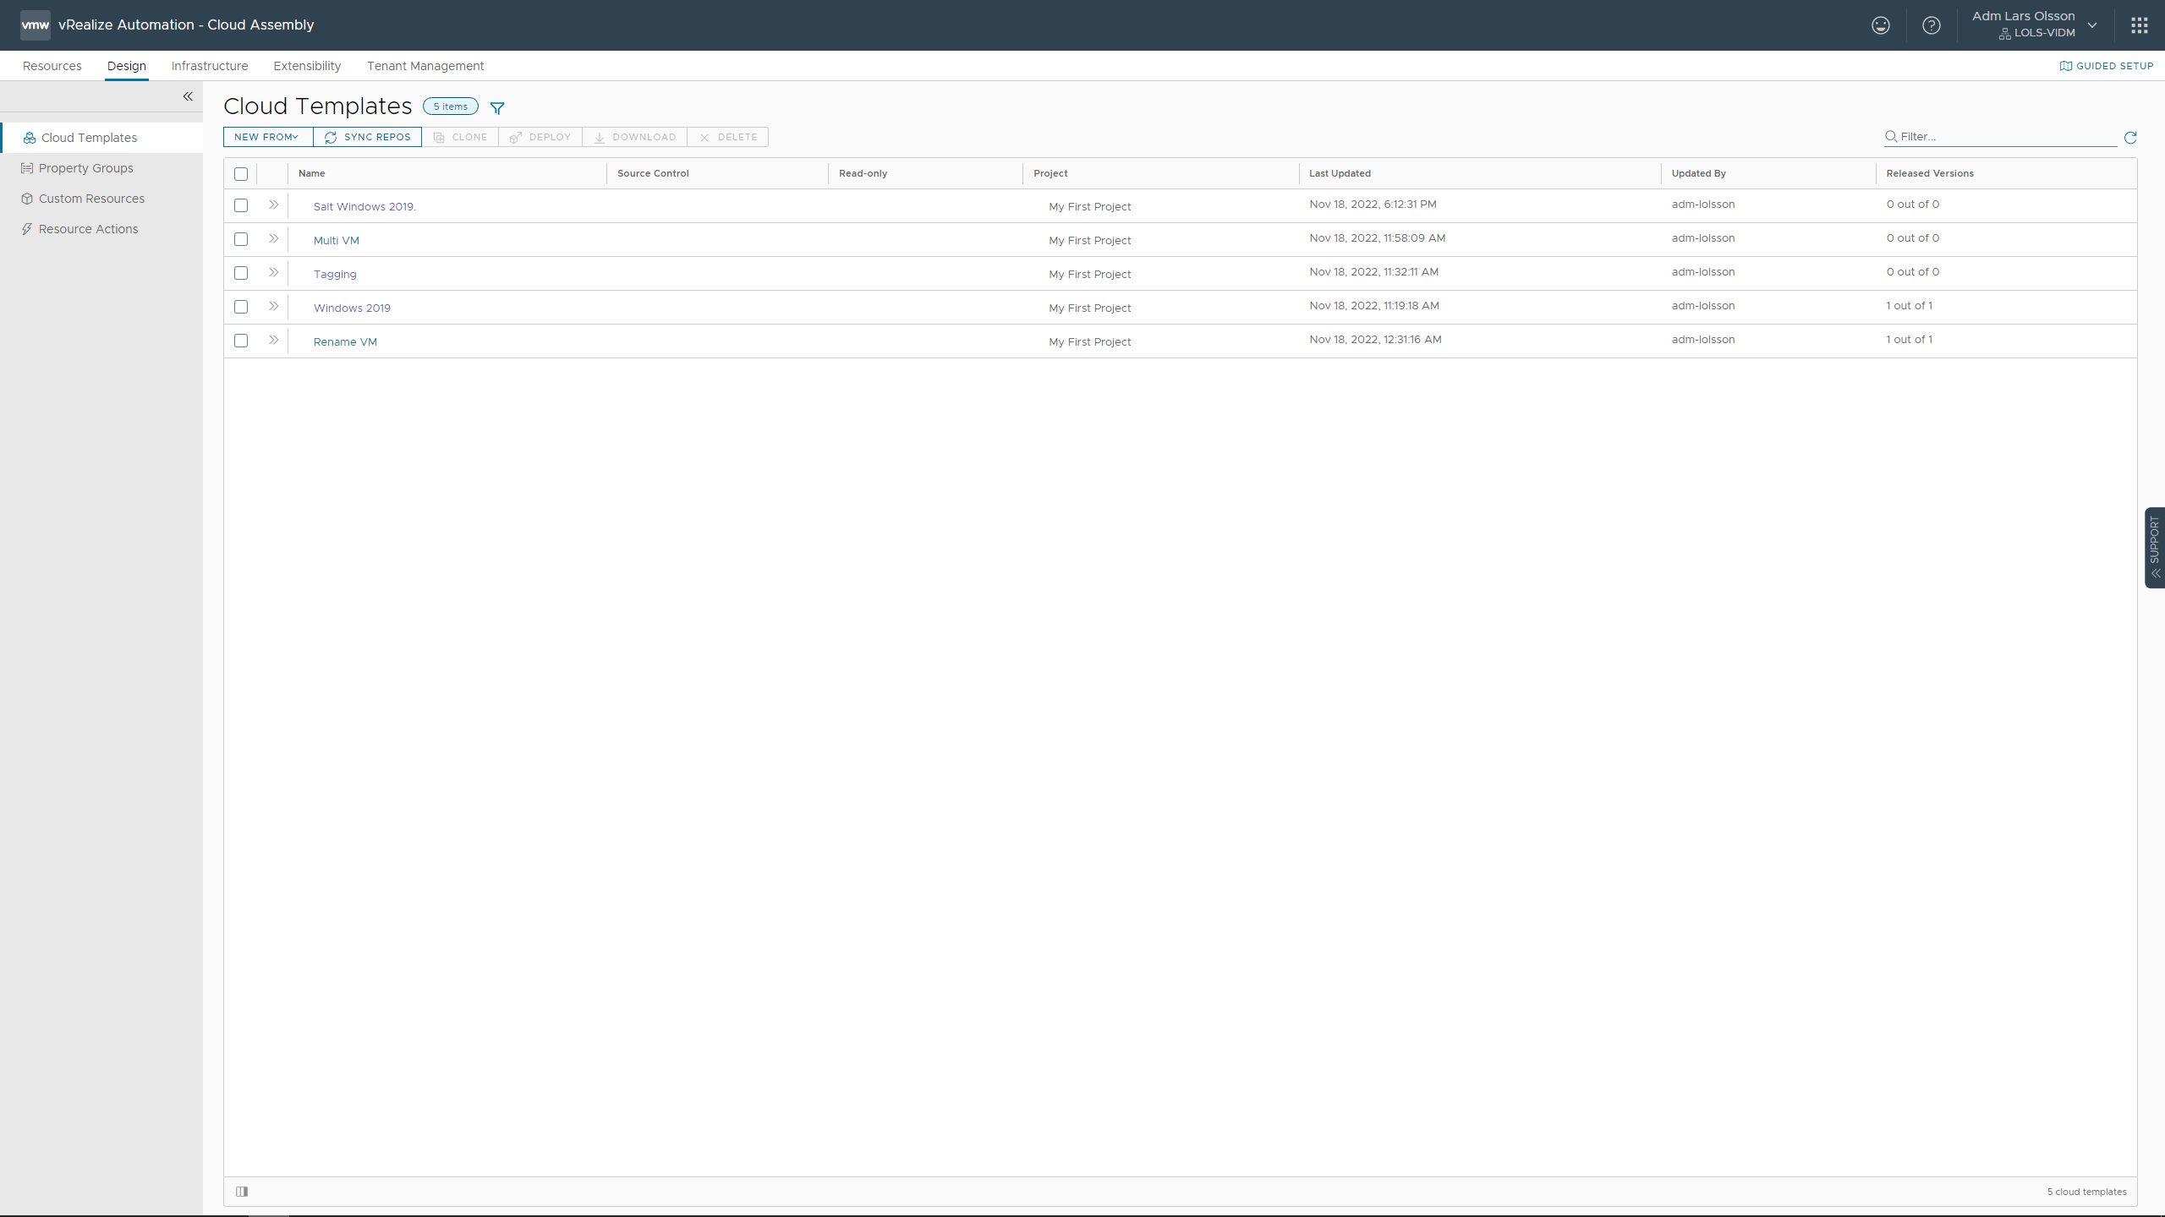The width and height of the screenshot is (2165, 1217).
Task: Click the Nov 18, 2022, 6:12:31 PM cell
Action: (x=1373, y=205)
